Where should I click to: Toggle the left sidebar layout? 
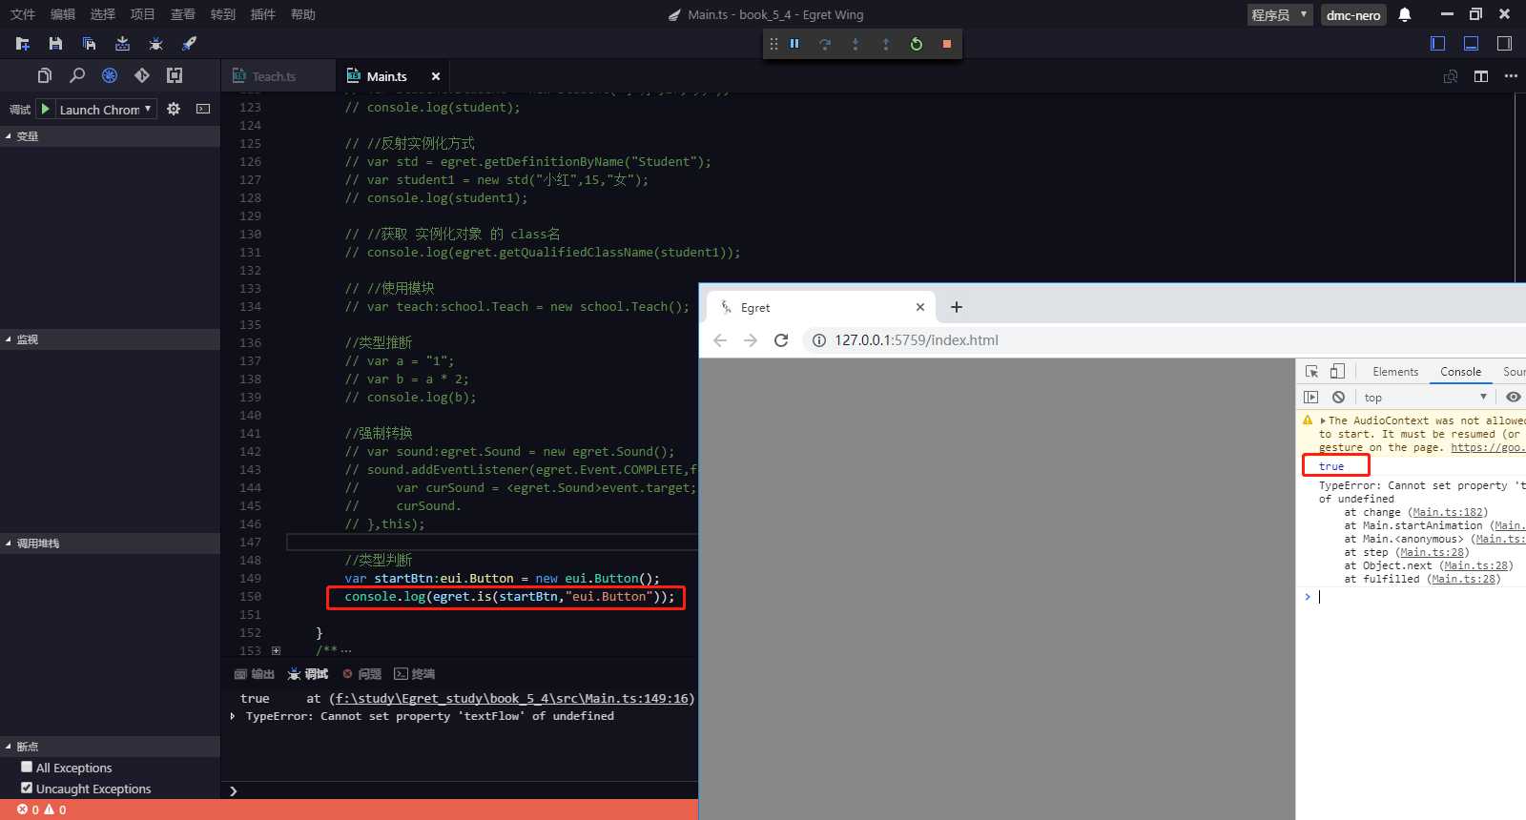click(1438, 43)
